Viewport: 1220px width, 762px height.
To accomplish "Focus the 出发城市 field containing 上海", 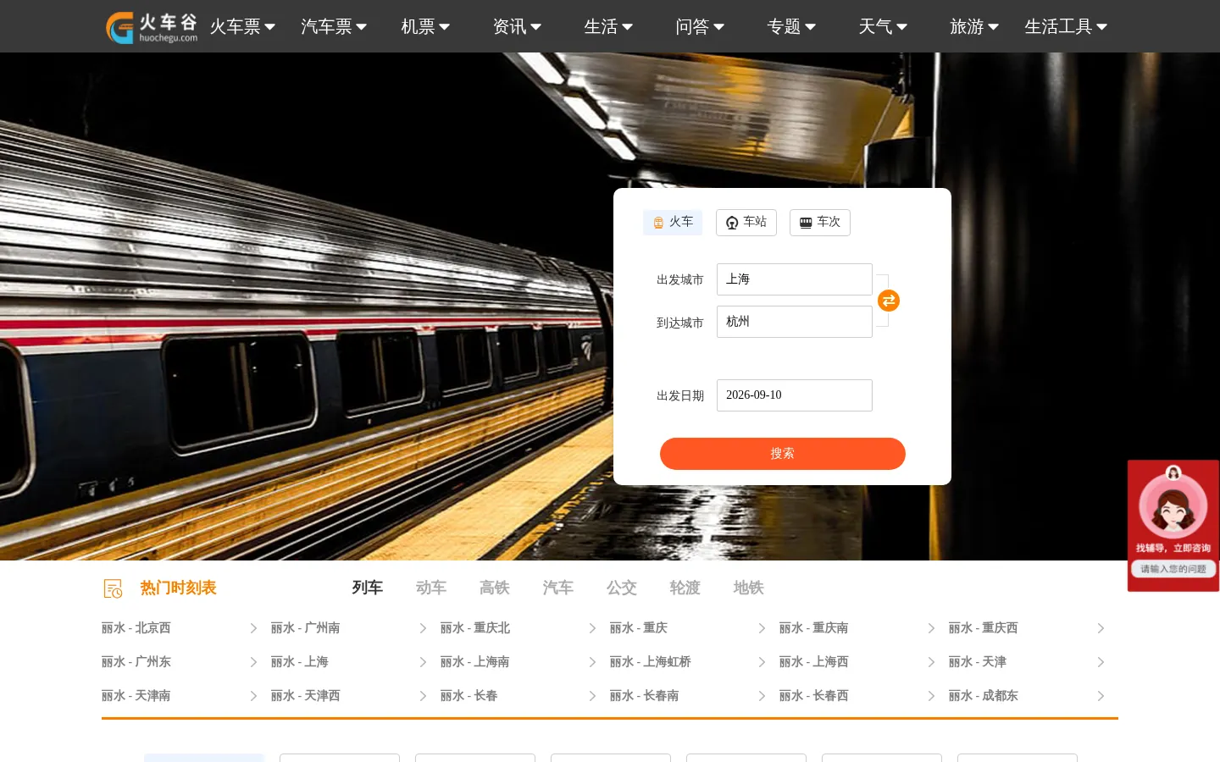I will [x=795, y=279].
